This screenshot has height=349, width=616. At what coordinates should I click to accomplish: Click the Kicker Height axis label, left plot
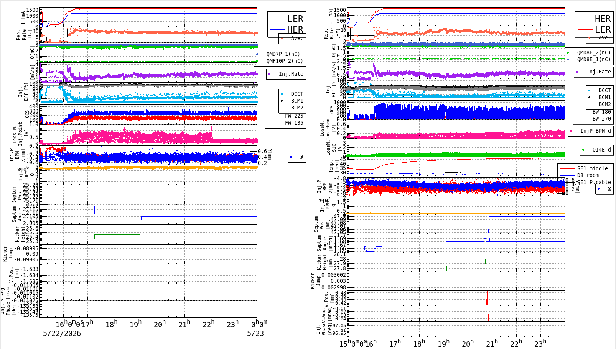pyautogui.click(x=20, y=234)
